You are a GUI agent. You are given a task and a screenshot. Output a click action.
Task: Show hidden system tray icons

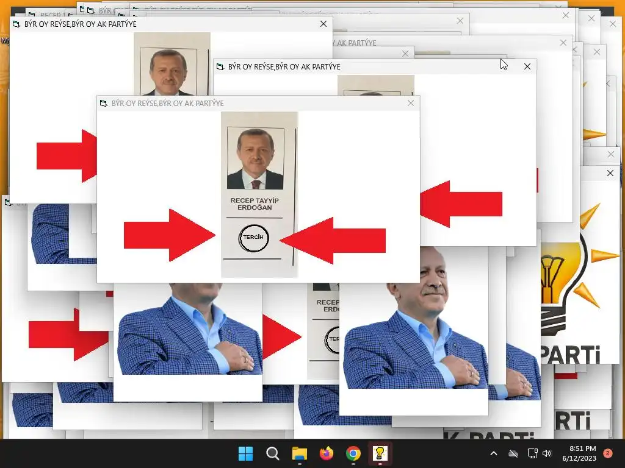[493, 453]
